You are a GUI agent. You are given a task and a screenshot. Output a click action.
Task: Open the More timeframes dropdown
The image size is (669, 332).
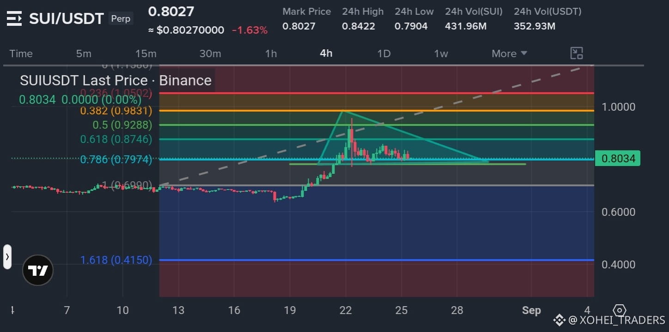[x=509, y=53]
